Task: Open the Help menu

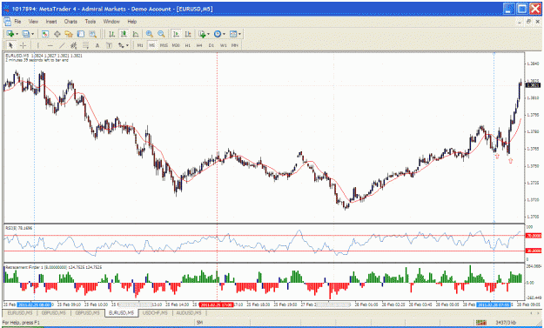Action: point(131,22)
